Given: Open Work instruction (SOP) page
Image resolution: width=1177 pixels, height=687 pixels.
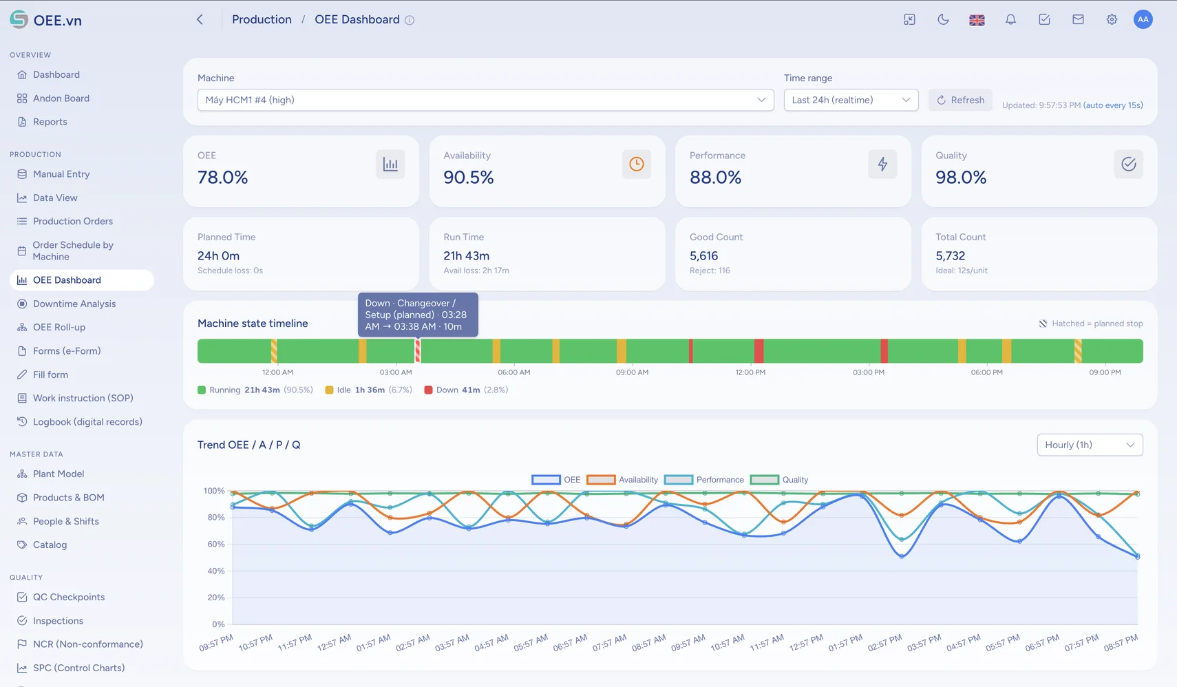Looking at the screenshot, I should tap(82, 398).
